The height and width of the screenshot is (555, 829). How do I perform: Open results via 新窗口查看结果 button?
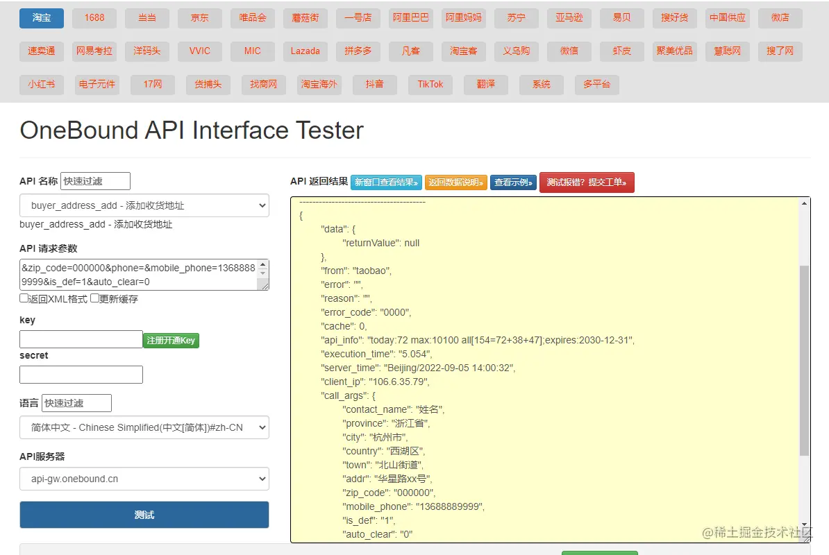click(386, 182)
